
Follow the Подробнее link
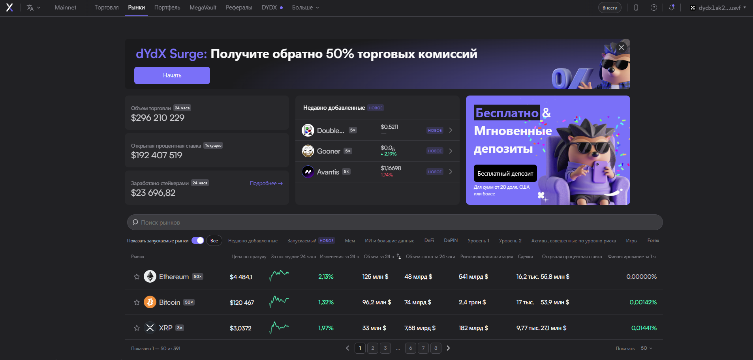pos(266,184)
